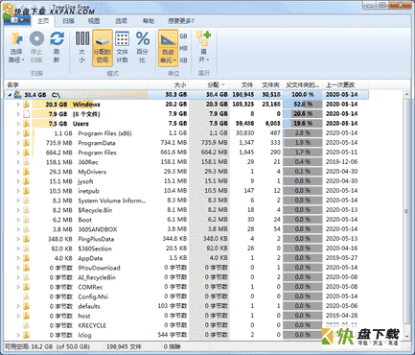
Task: Open the application file menu button
Action: 17,20
